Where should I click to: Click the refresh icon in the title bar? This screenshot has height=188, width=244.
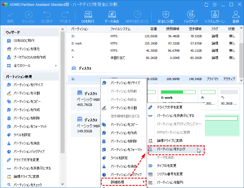click(206, 5)
